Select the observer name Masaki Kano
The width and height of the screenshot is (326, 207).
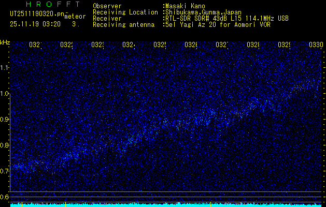[x=184, y=6]
